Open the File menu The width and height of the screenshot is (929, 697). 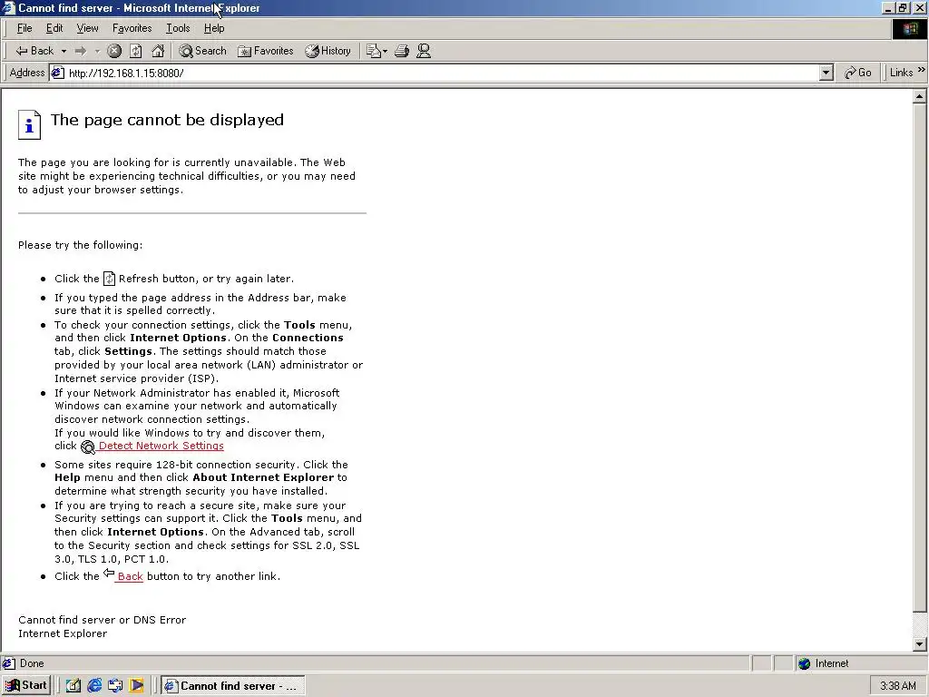click(x=24, y=28)
